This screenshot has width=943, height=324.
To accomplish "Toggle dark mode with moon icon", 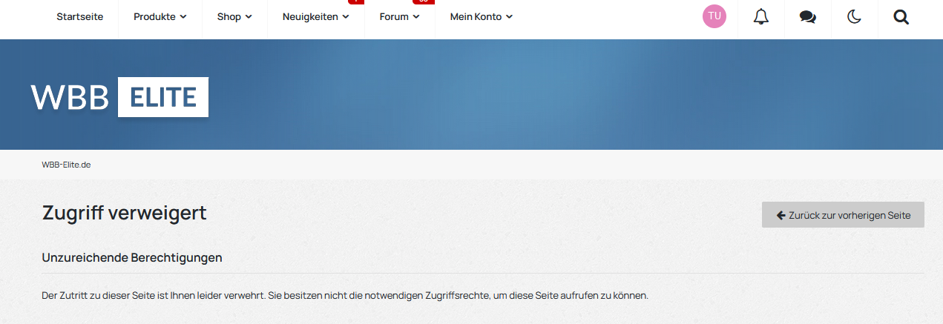I will pos(854,16).
